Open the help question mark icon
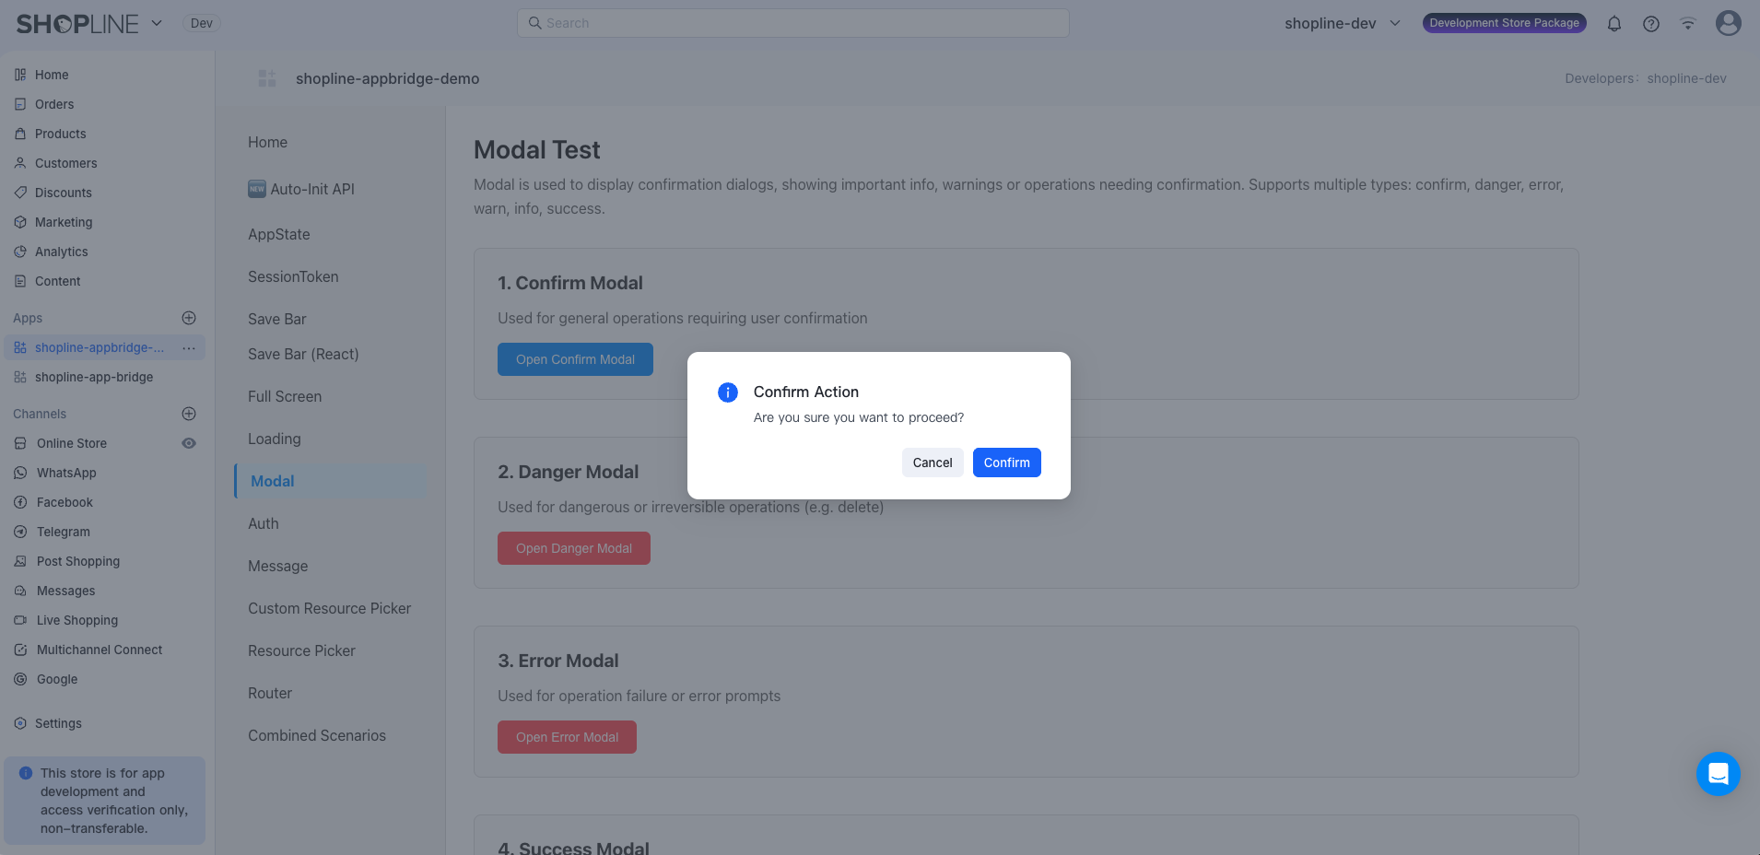Image resolution: width=1760 pixels, height=855 pixels. coord(1651,24)
